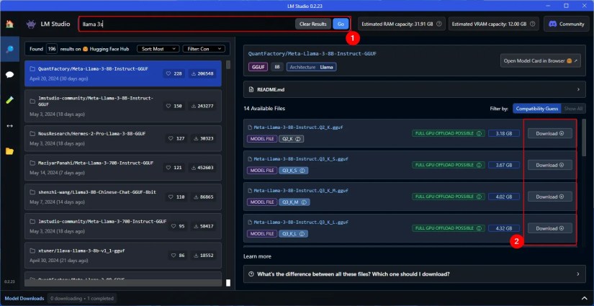
Task: Click GPU offload info icon for Q3_K_M file
Action: 480,197
